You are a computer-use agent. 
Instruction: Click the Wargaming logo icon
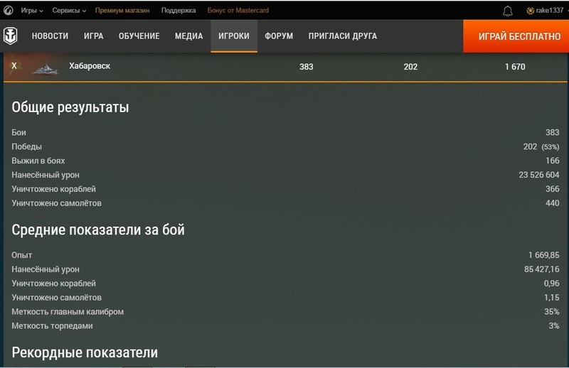coord(9,11)
